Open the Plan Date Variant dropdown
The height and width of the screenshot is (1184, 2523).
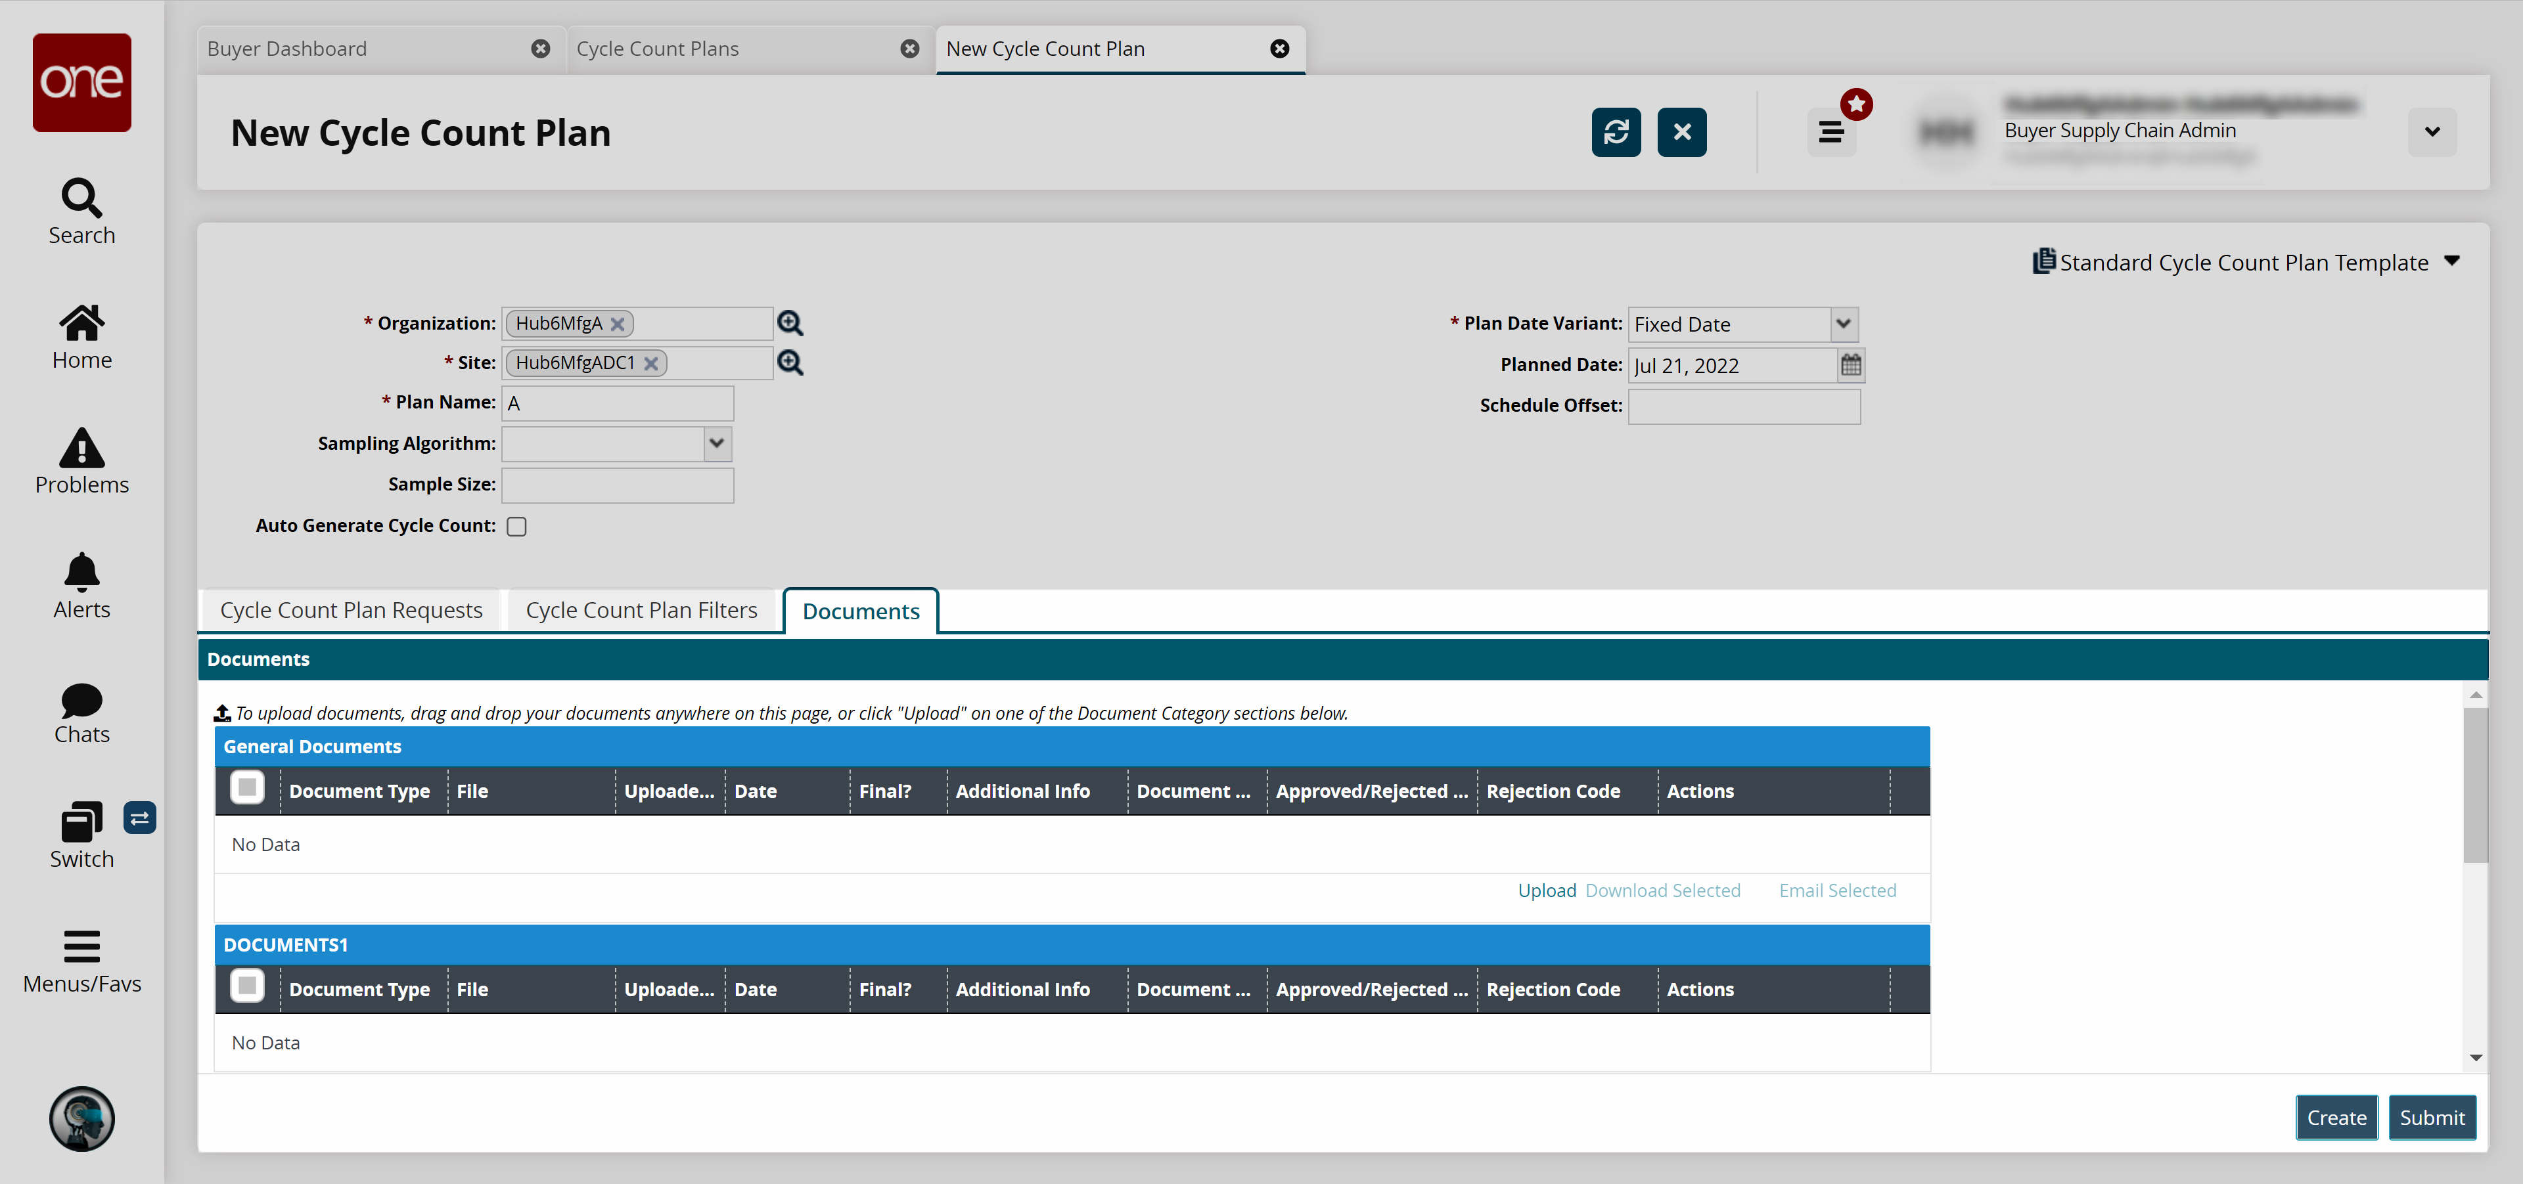tap(1842, 324)
